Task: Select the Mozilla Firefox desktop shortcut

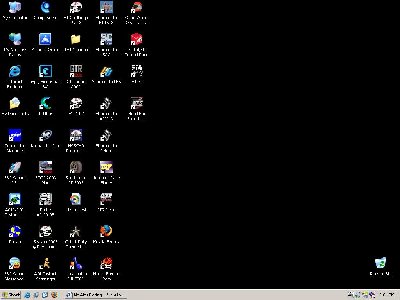Action: pos(106,231)
